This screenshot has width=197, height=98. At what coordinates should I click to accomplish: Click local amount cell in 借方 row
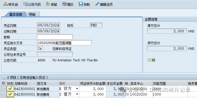[115, 94]
